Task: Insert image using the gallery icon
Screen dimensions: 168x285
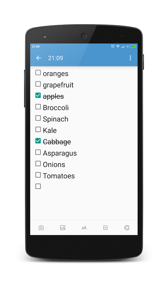Action: tap(63, 228)
